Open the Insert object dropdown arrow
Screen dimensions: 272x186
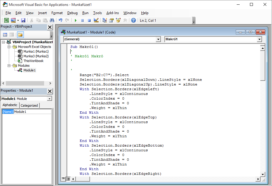point(18,21)
